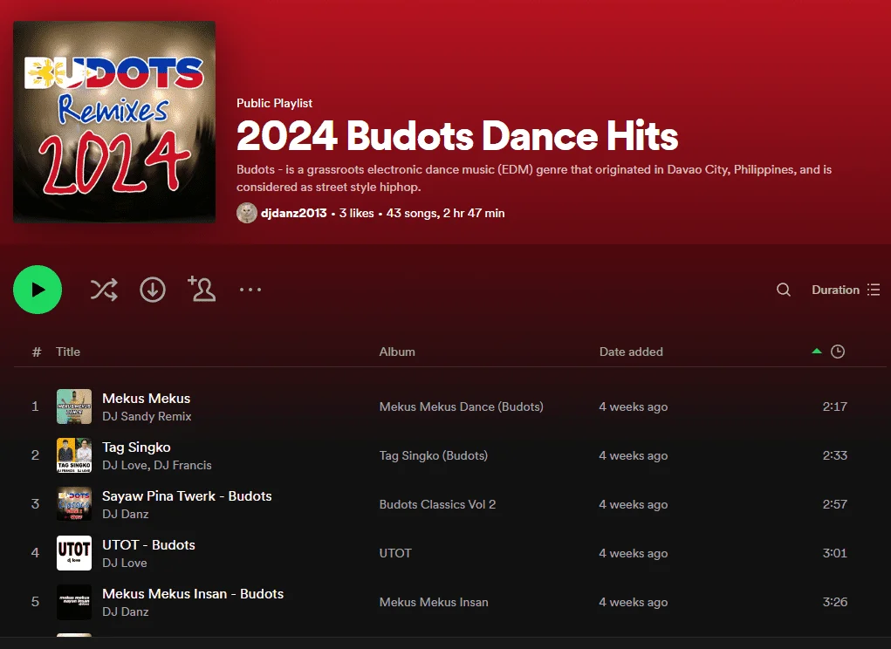Click the djdanz2013 profile avatar
Viewport: 891px width, 649px height.
click(x=247, y=213)
